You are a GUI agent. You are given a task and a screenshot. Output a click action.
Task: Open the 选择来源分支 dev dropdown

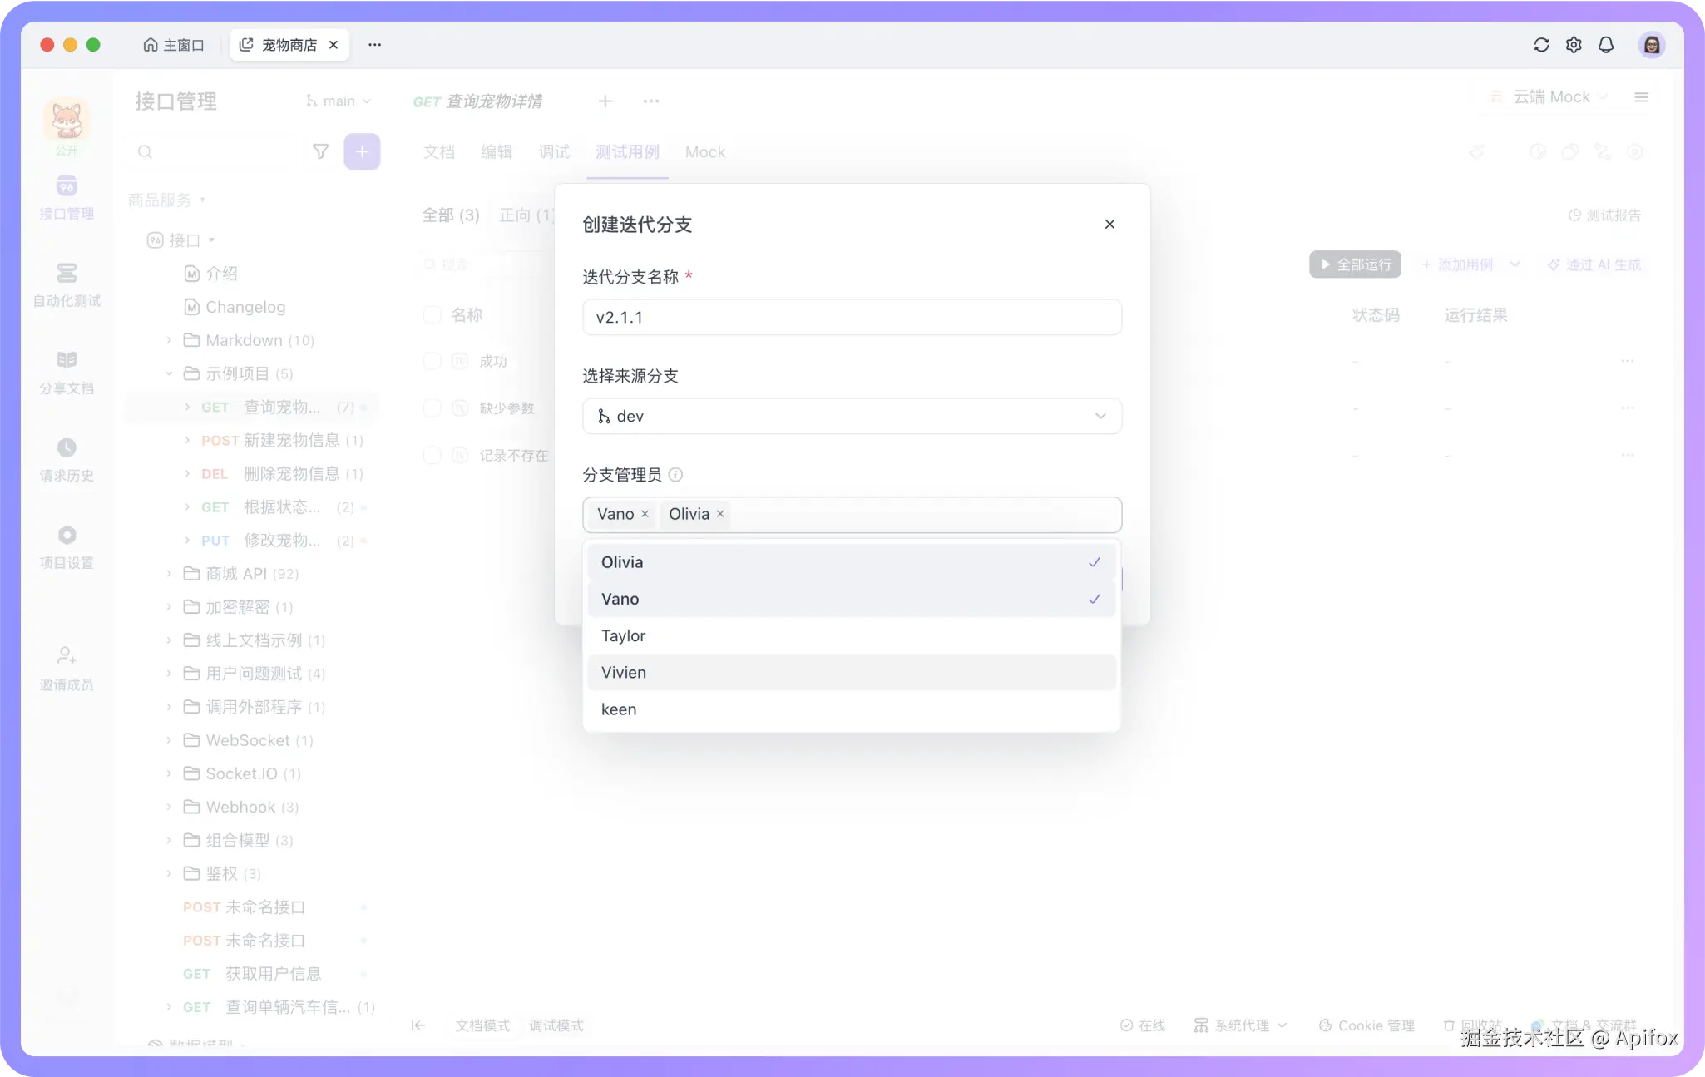(852, 416)
